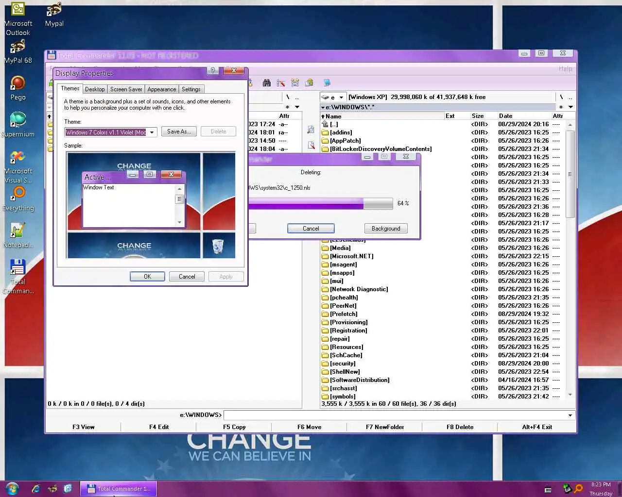Cancel the Display Properties dialog
The width and height of the screenshot is (622, 497).
point(187,277)
